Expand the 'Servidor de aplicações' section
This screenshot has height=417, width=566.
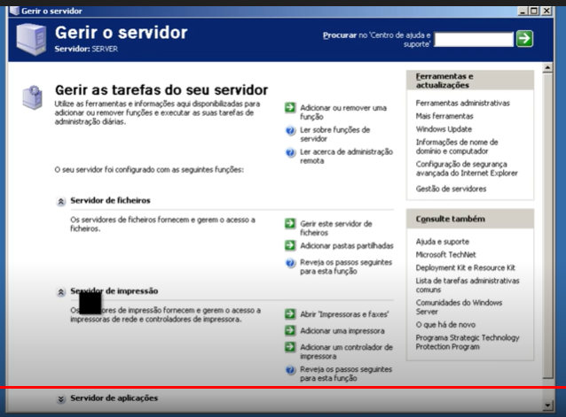coord(61,399)
